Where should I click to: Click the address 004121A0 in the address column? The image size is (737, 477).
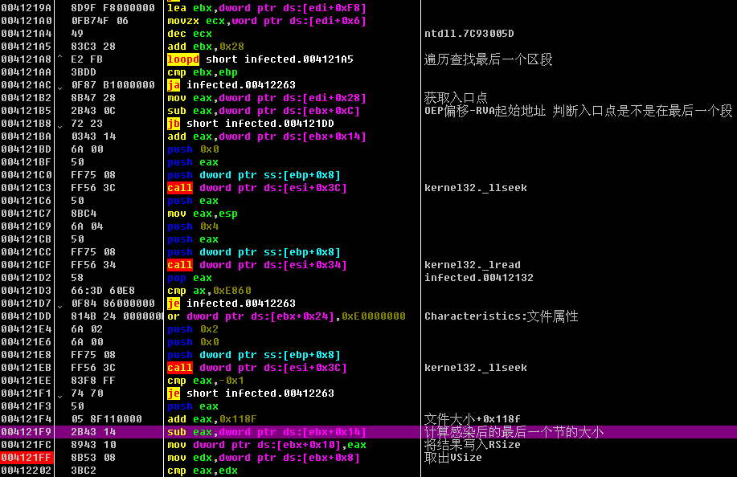coord(27,21)
